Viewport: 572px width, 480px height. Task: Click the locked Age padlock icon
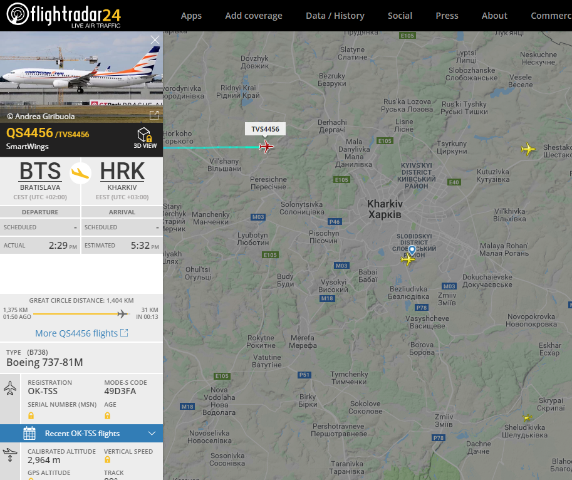coord(107,415)
